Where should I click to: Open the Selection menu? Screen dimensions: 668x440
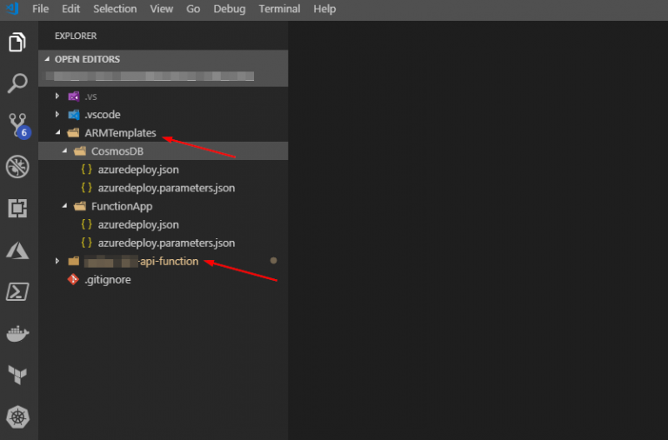coord(115,9)
